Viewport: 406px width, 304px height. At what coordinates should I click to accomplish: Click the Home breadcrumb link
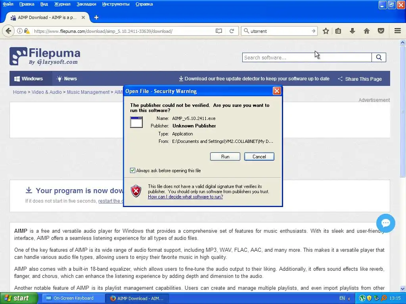20,92
